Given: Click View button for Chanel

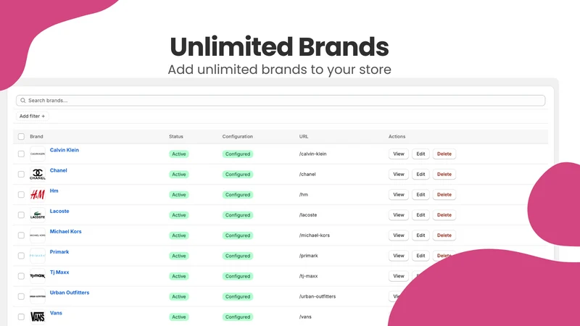Looking at the screenshot, I should pyautogui.click(x=398, y=174).
